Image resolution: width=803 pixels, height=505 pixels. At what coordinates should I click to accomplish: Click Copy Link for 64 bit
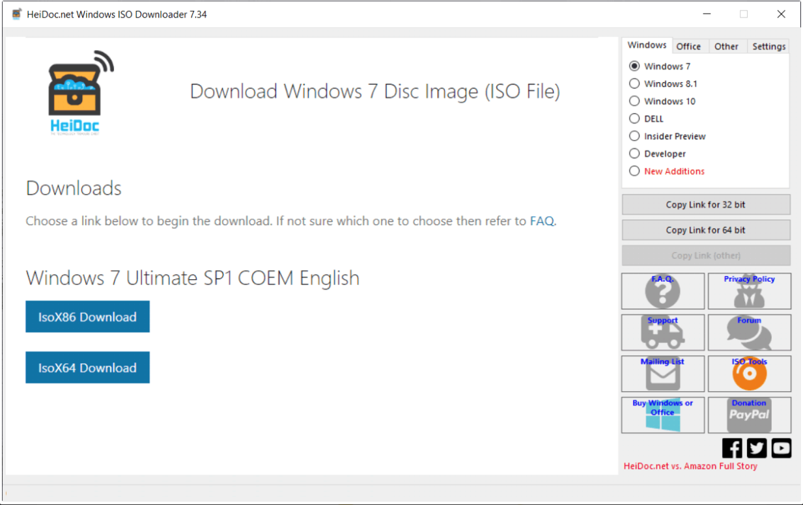click(706, 230)
